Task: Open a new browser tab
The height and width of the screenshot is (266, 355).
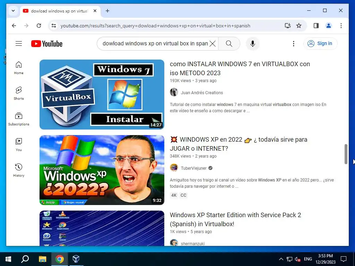Action: pyautogui.click(x=107, y=11)
